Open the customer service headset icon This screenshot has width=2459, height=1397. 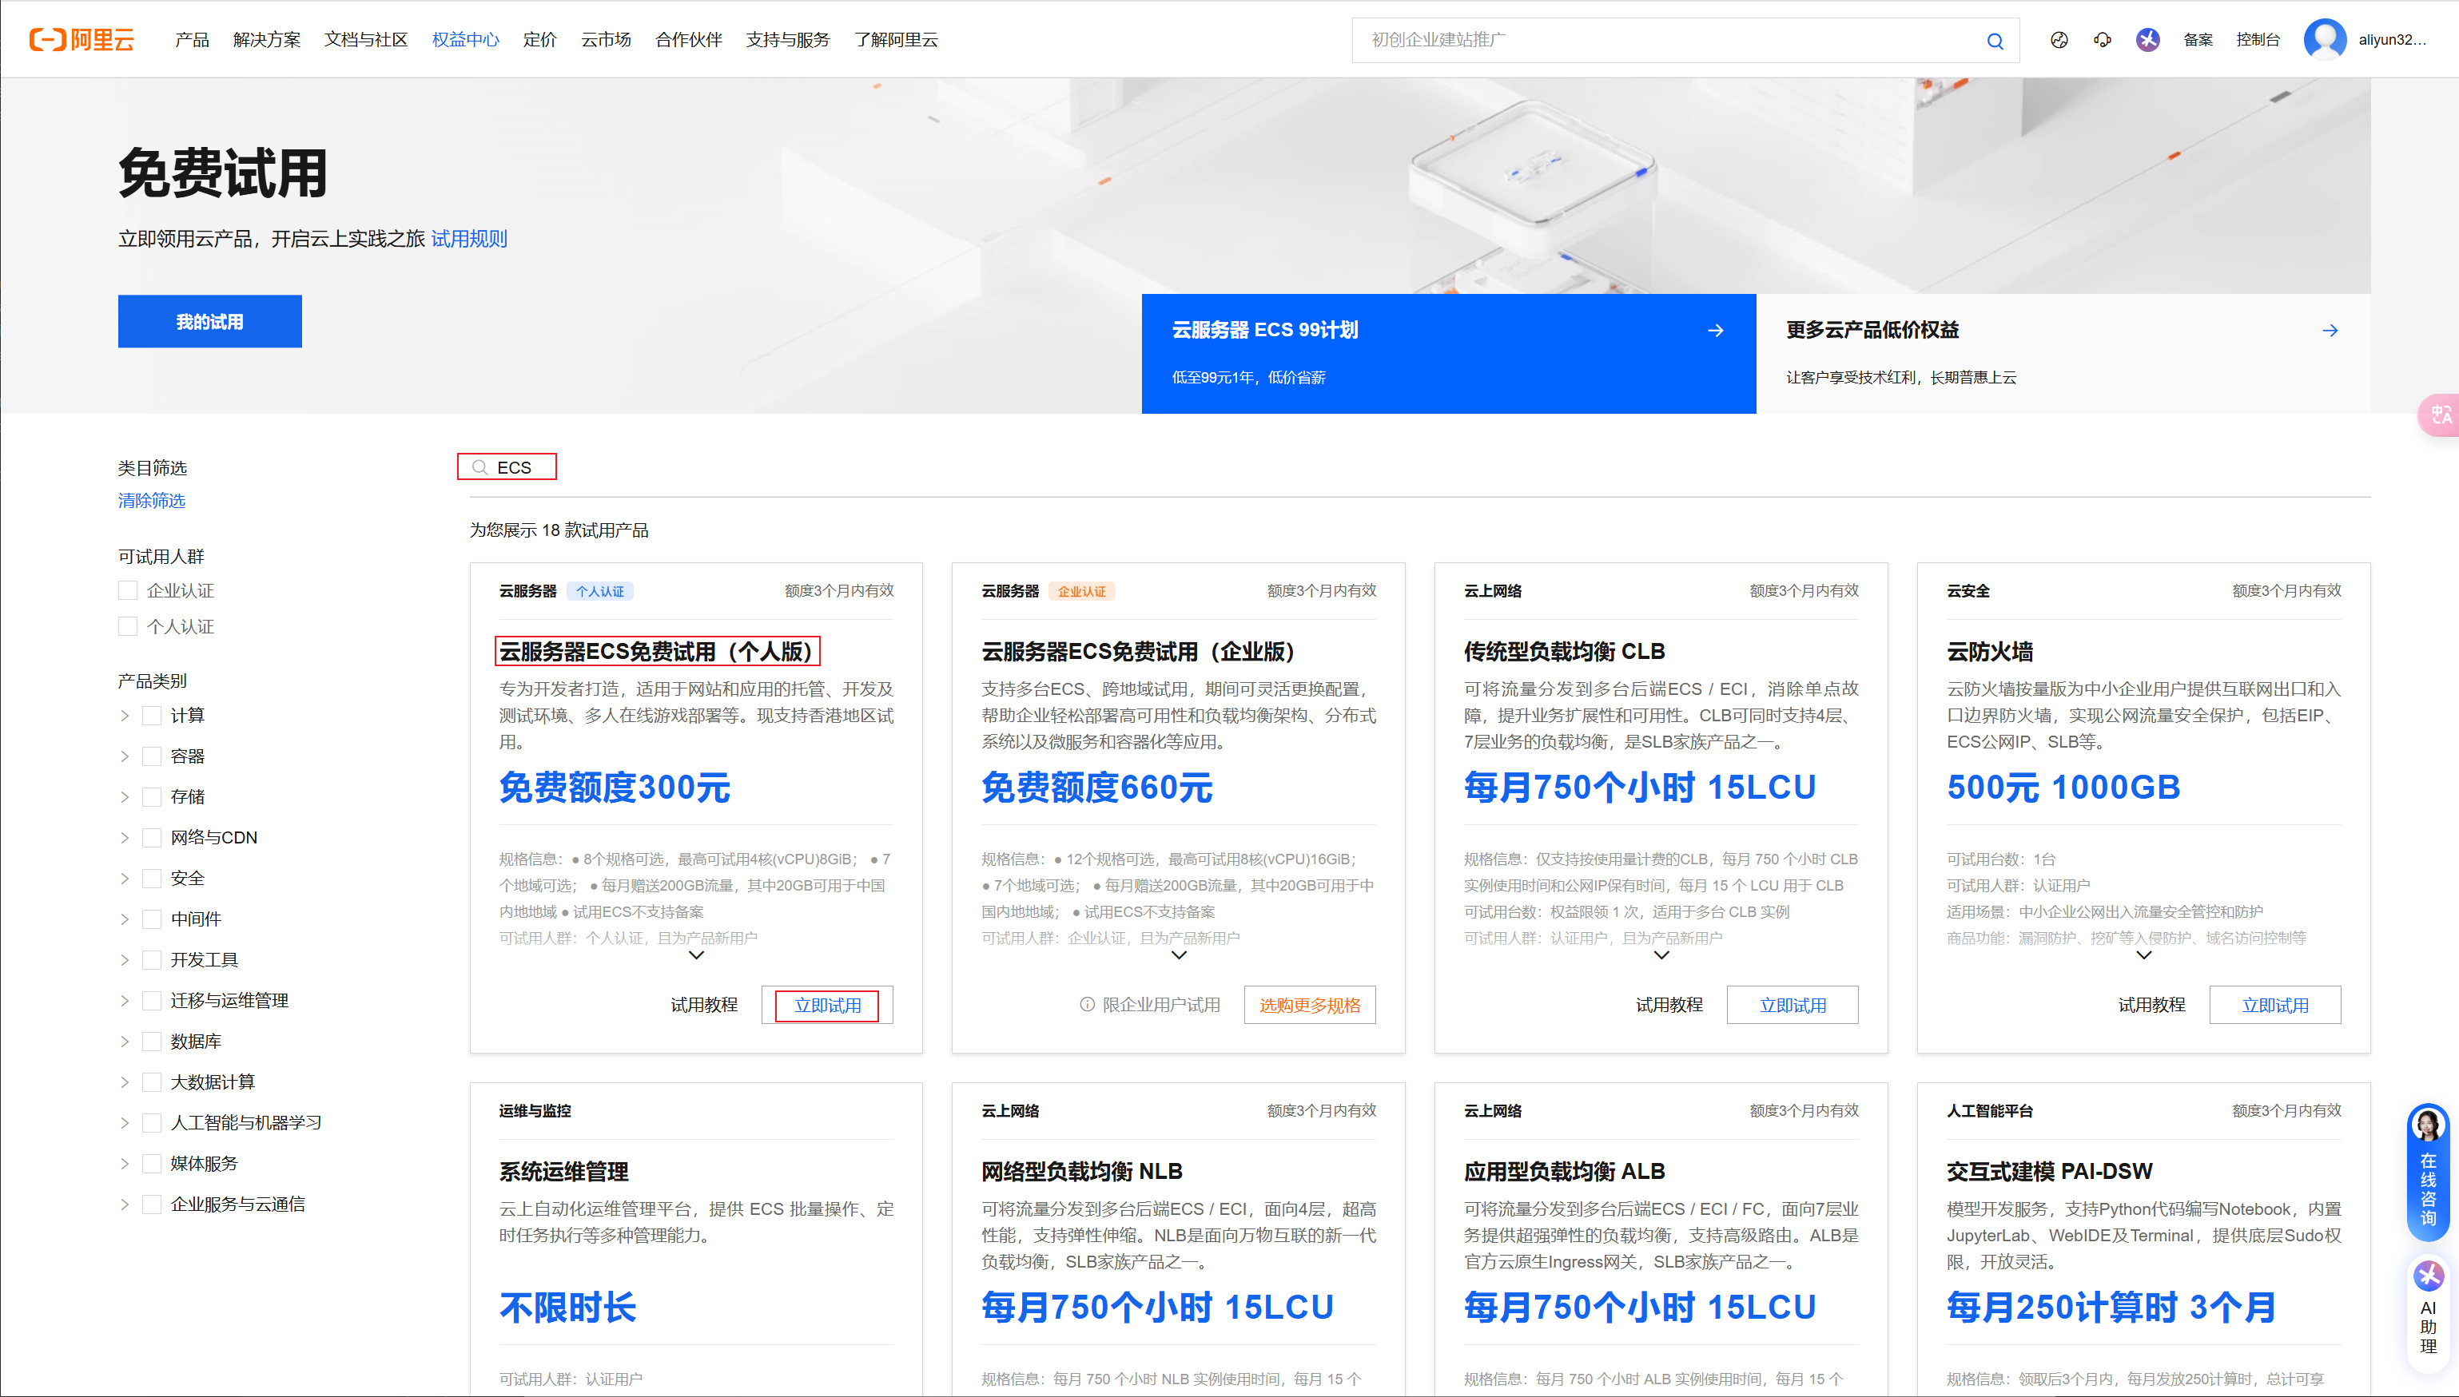(x=2103, y=39)
